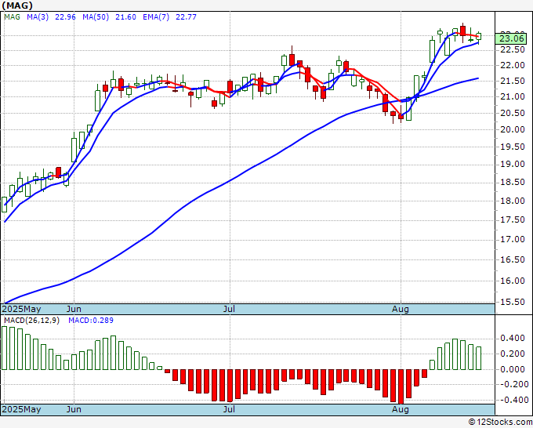533x428 pixels.
Task: Click 2025May on MACD date axis
Action: 21,409
